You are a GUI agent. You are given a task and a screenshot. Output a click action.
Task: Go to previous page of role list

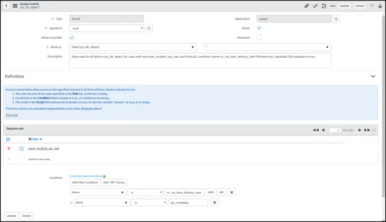[323, 130]
